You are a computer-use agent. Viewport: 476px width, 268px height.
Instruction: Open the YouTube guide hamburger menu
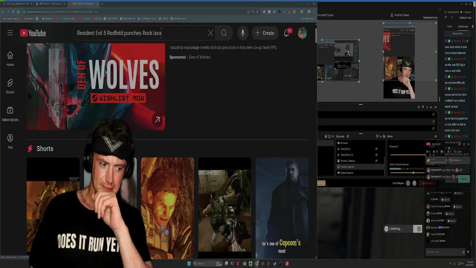tap(10, 33)
